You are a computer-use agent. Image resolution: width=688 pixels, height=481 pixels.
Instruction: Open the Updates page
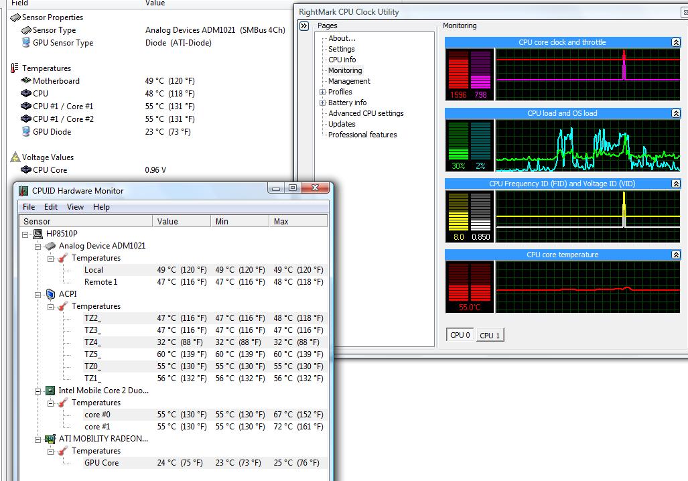pyautogui.click(x=342, y=124)
